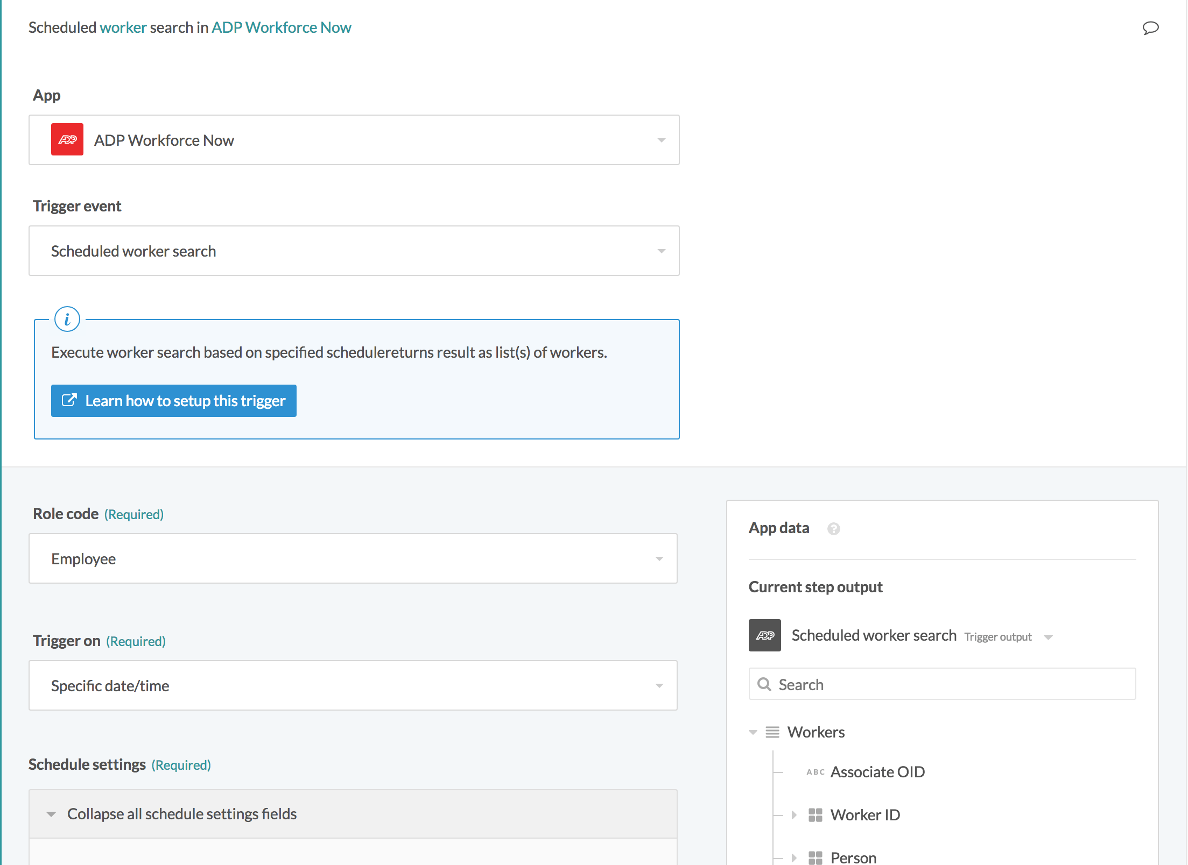Open the Trigger on date/time dropdown
1188x865 pixels.
[x=659, y=685]
